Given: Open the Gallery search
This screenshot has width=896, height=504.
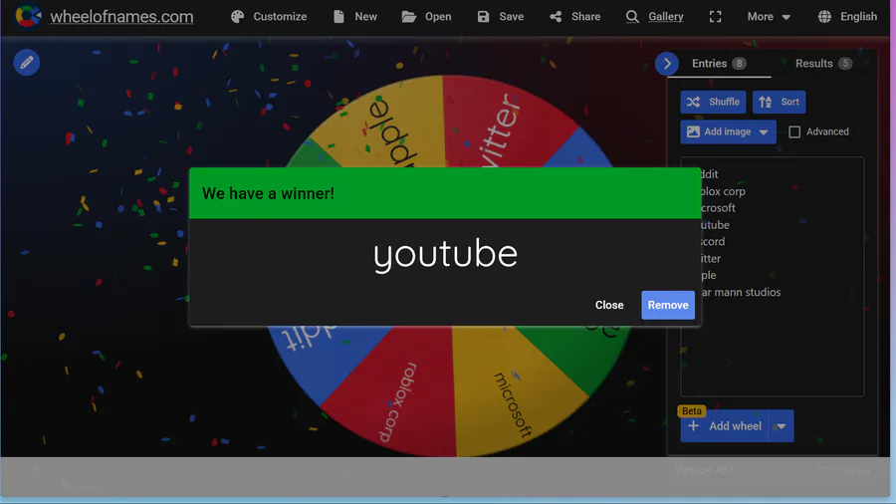Looking at the screenshot, I should (x=654, y=17).
